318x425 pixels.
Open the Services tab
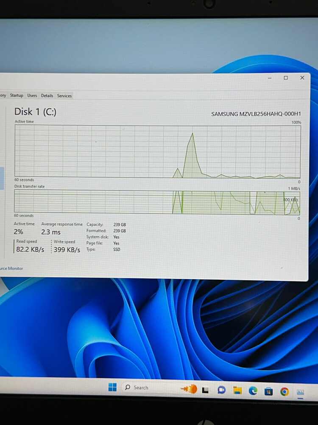(x=64, y=96)
